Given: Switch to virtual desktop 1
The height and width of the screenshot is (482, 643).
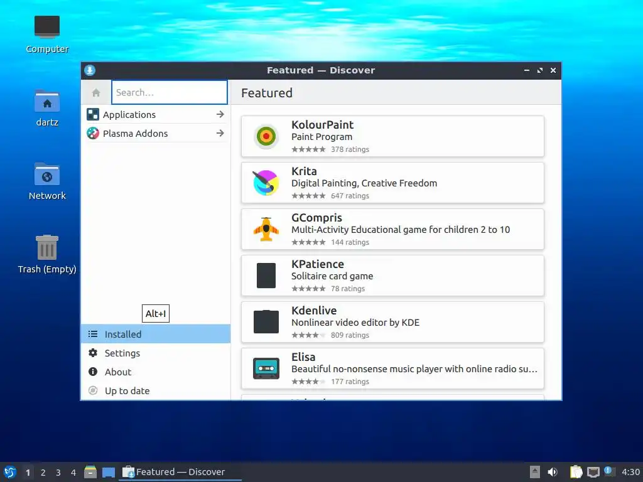Looking at the screenshot, I should (x=28, y=473).
